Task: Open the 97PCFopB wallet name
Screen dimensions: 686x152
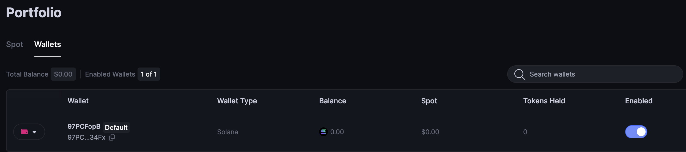Action: pyautogui.click(x=84, y=126)
